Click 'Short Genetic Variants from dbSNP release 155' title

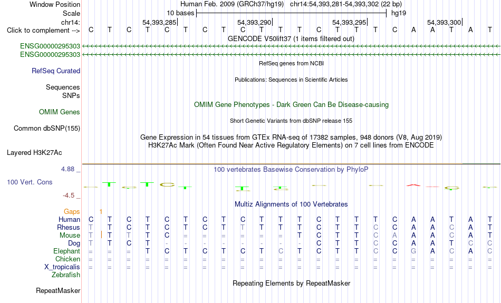291,121
